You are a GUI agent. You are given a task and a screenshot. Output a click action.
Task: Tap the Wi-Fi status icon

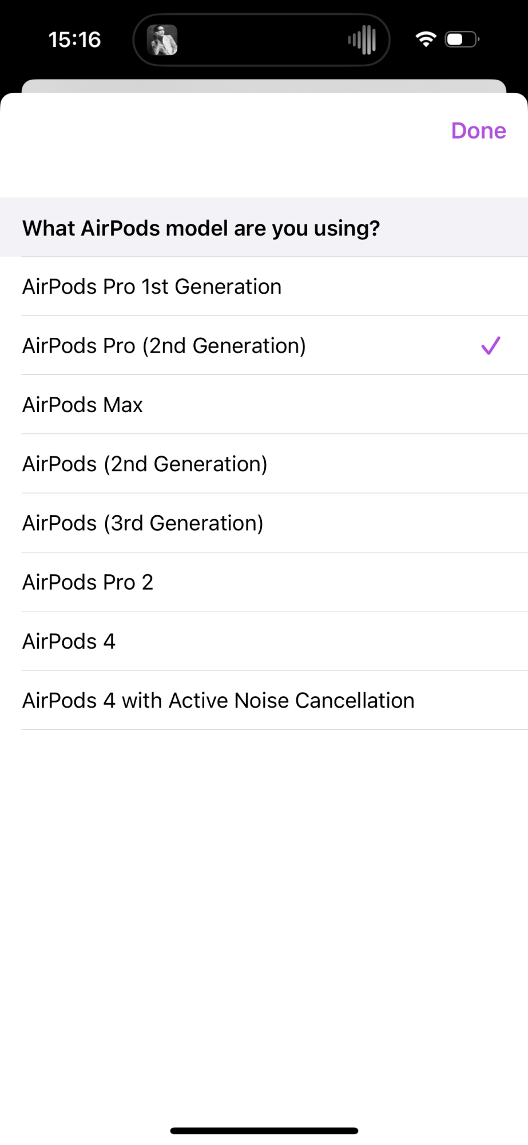(x=426, y=40)
